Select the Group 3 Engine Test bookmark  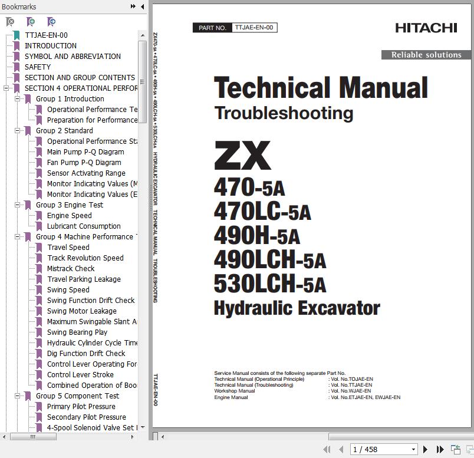tap(70, 205)
